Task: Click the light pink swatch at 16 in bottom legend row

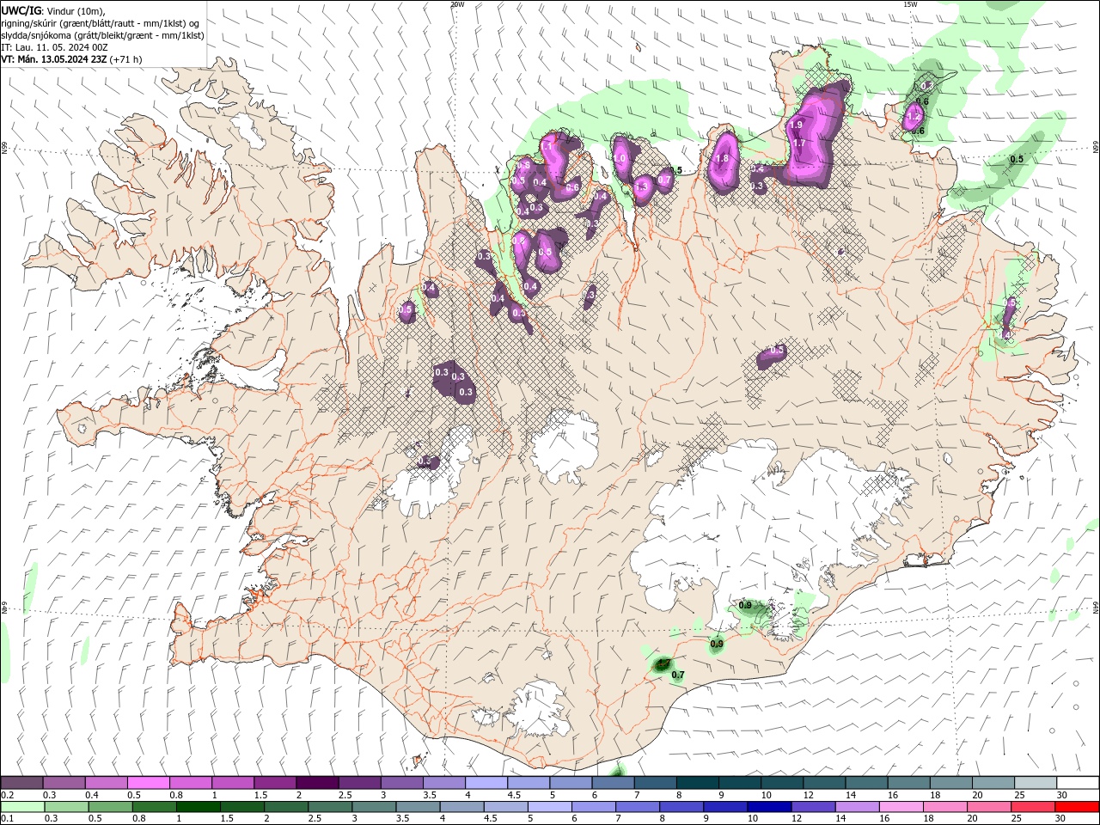Action: click(901, 807)
